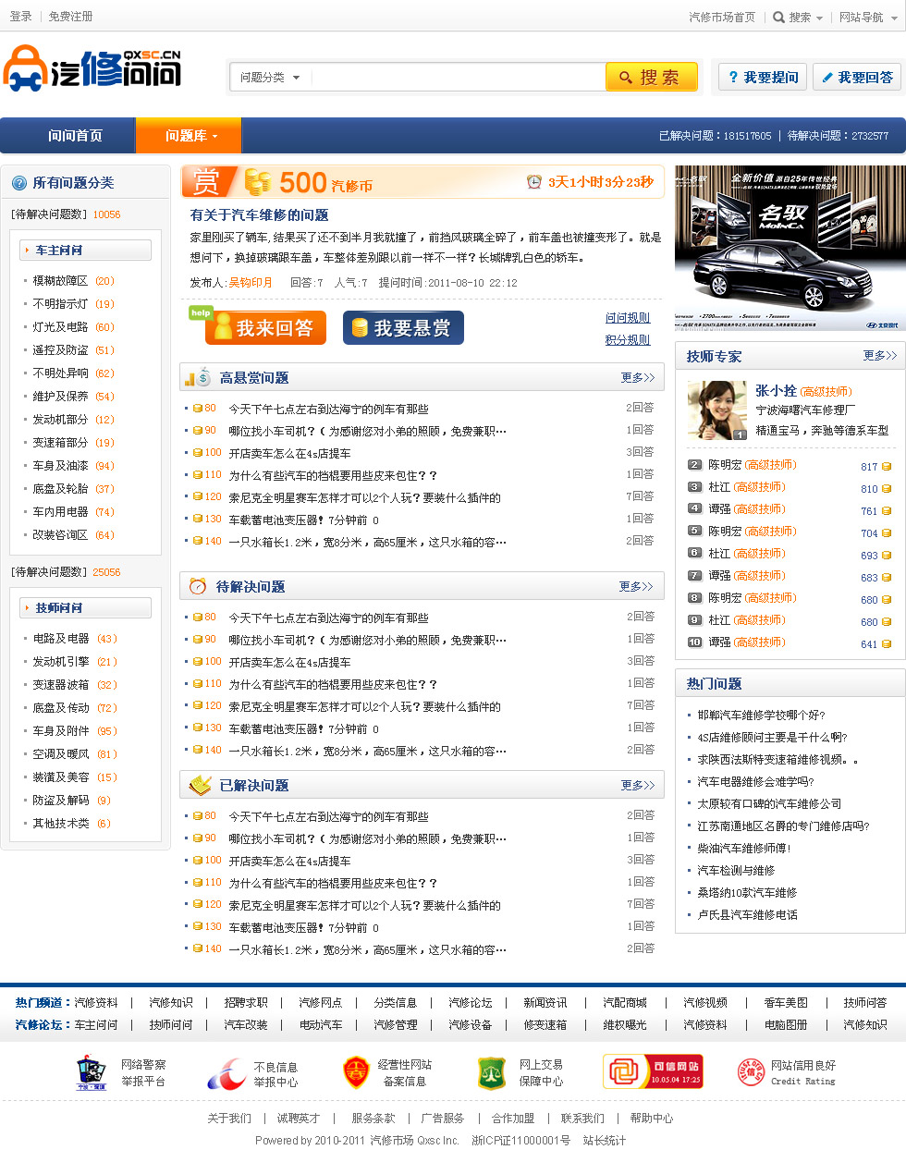Click the 经营性网站备案信息 badge icon

[x=356, y=1072]
